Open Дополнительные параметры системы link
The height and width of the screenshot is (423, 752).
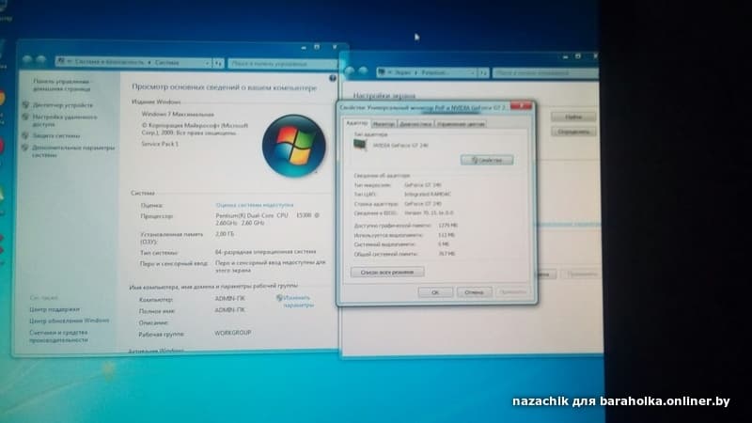point(73,151)
